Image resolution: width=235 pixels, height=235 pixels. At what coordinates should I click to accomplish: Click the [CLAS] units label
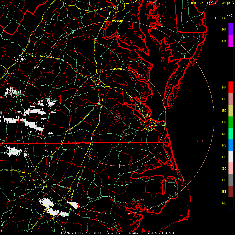pyautogui.click(x=221, y=18)
